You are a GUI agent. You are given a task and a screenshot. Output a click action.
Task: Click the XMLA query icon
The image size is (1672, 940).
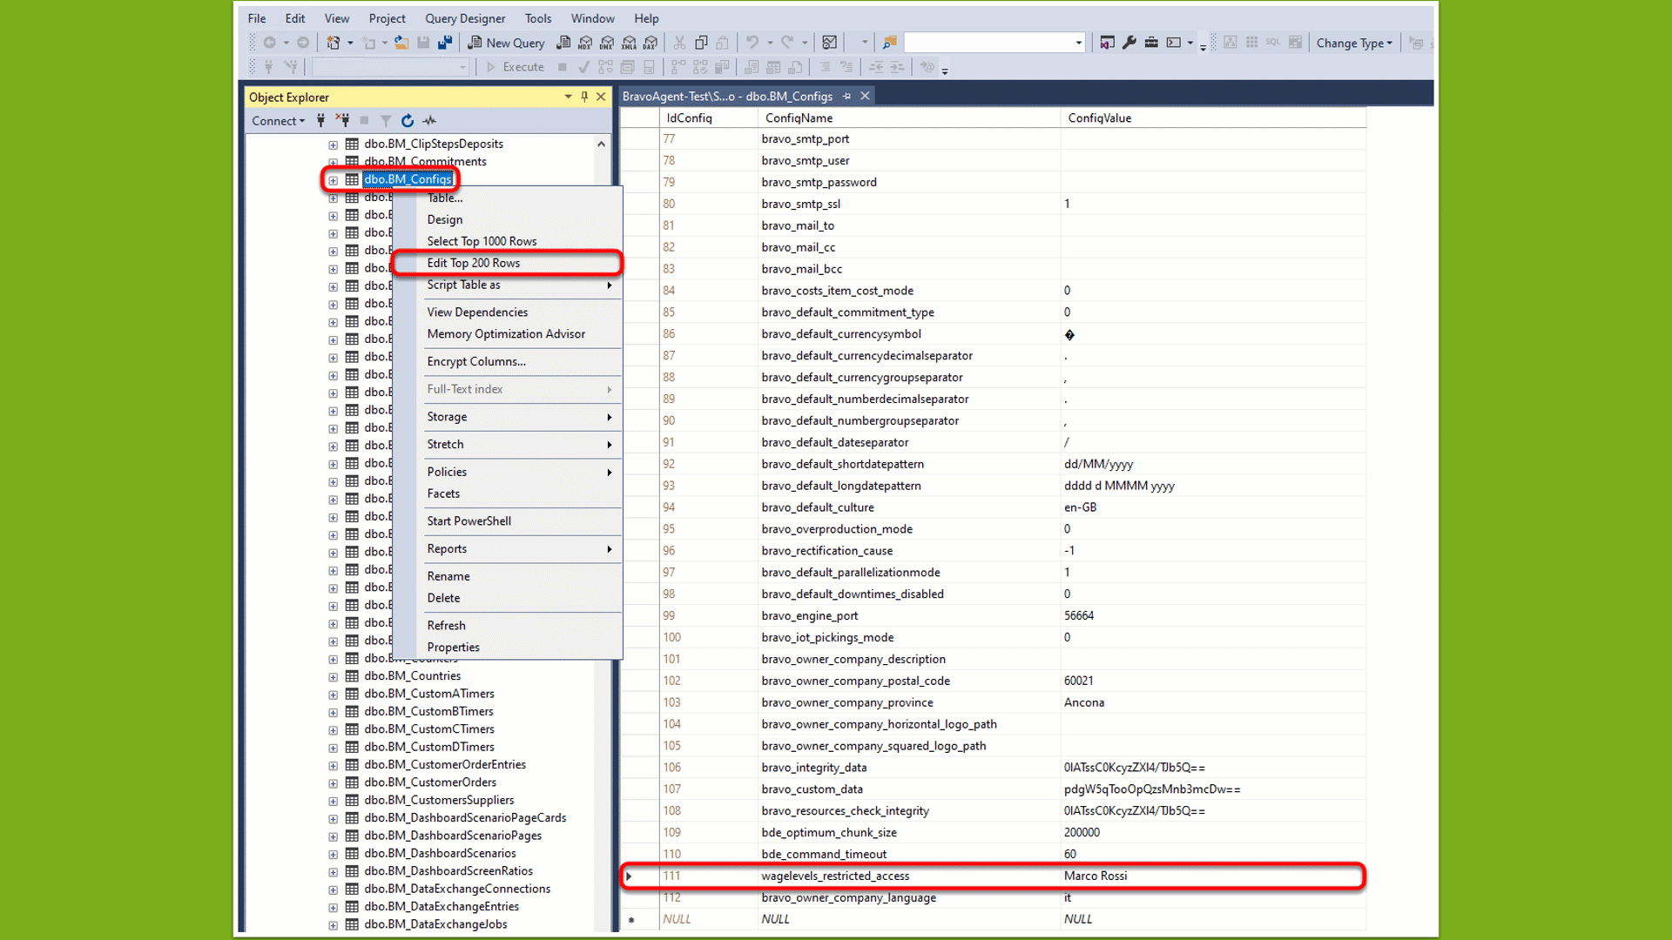pyautogui.click(x=629, y=43)
